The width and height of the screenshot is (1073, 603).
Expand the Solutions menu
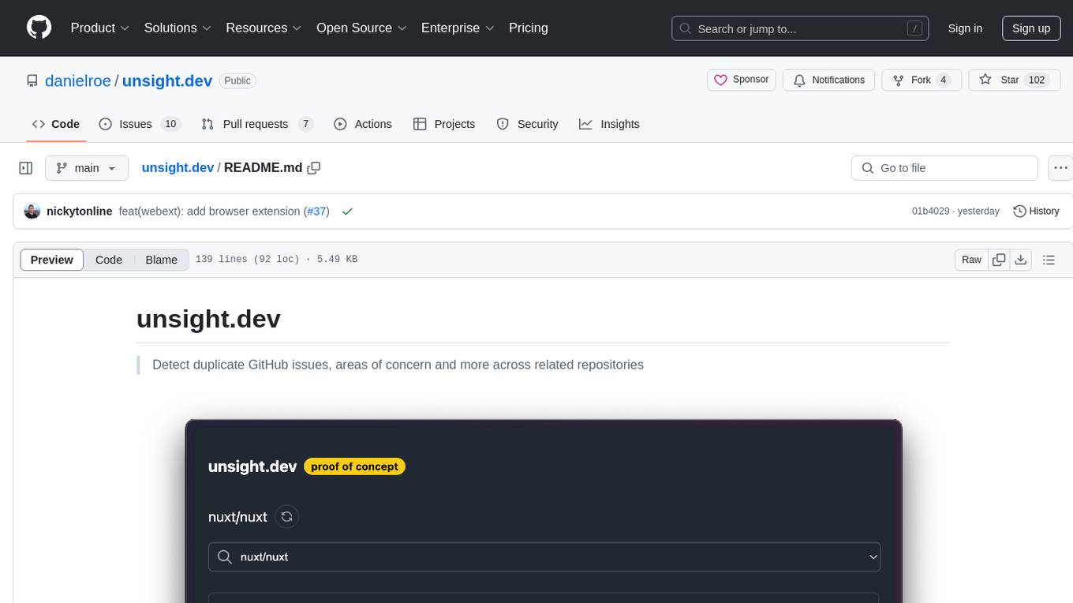(x=178, y=28)
